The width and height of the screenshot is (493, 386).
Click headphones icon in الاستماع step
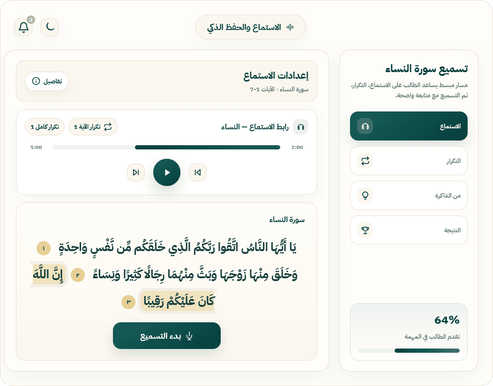365,126
